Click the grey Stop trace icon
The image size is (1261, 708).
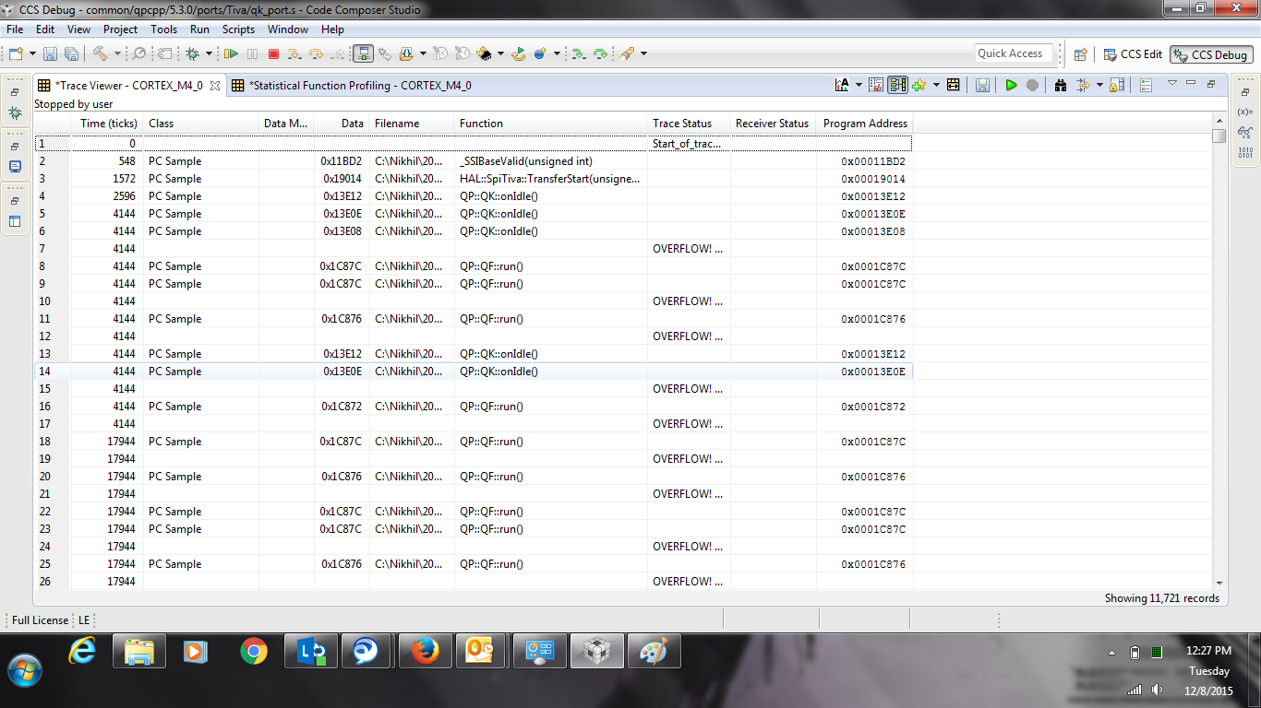1032,86
